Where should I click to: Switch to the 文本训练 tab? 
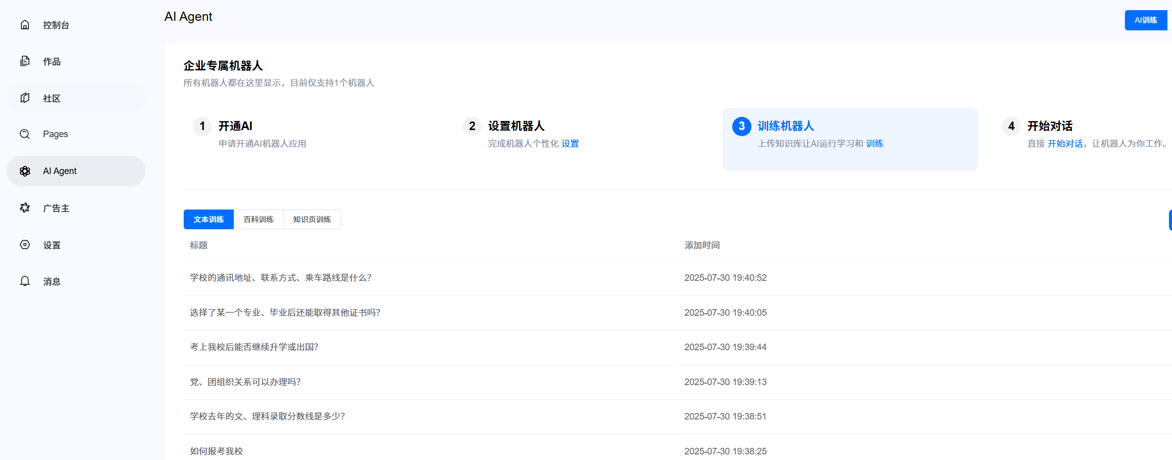(x=208, y=220)
